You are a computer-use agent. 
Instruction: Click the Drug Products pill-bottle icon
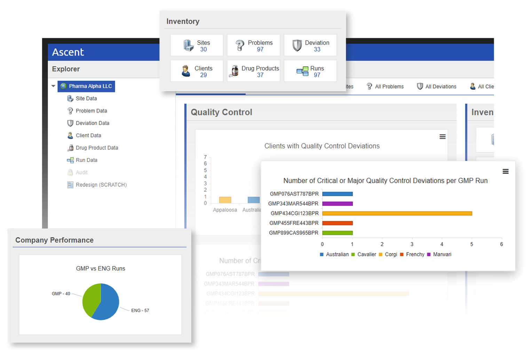[x=234, y=71]
